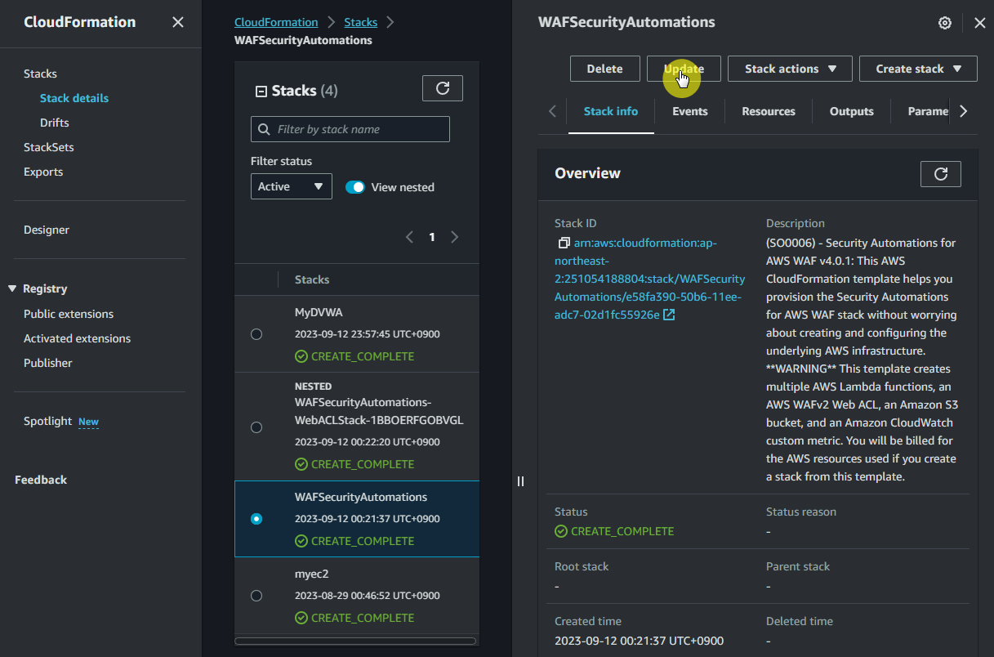Refresh the Overview section
Viewport: 994px width, 657px height.
[941, 174]
